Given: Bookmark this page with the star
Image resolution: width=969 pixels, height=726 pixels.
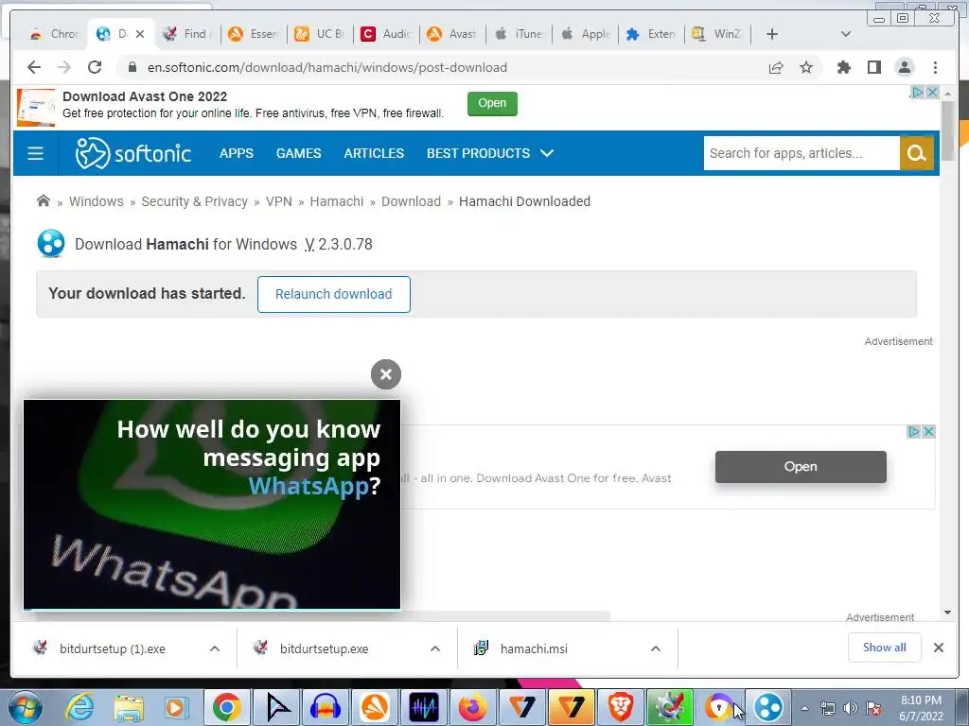Looking at the screenshot, I should click(x=806, y=67).
